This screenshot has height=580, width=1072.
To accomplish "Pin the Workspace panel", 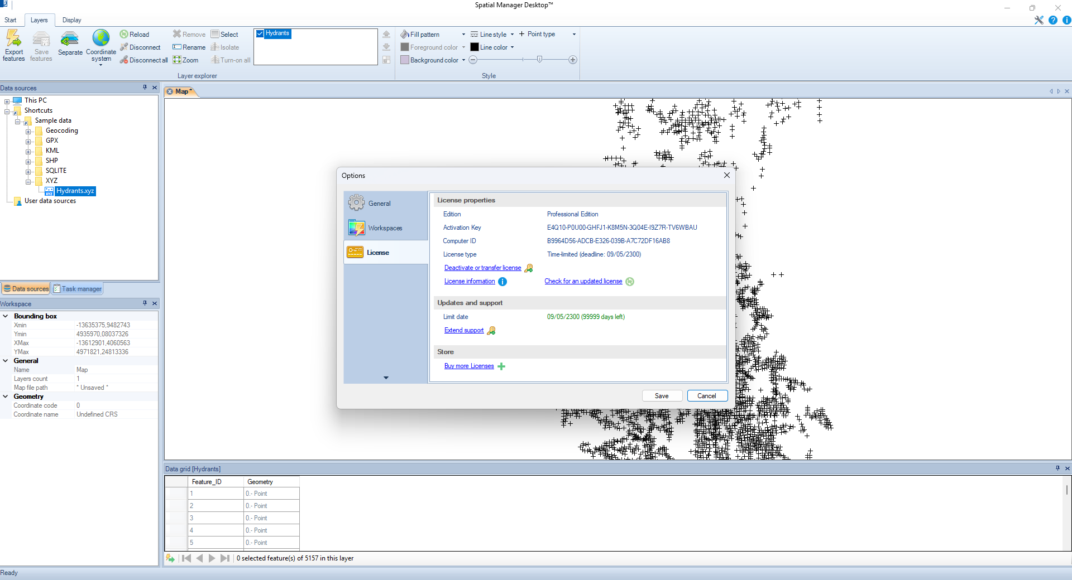I will click(145, 303).
